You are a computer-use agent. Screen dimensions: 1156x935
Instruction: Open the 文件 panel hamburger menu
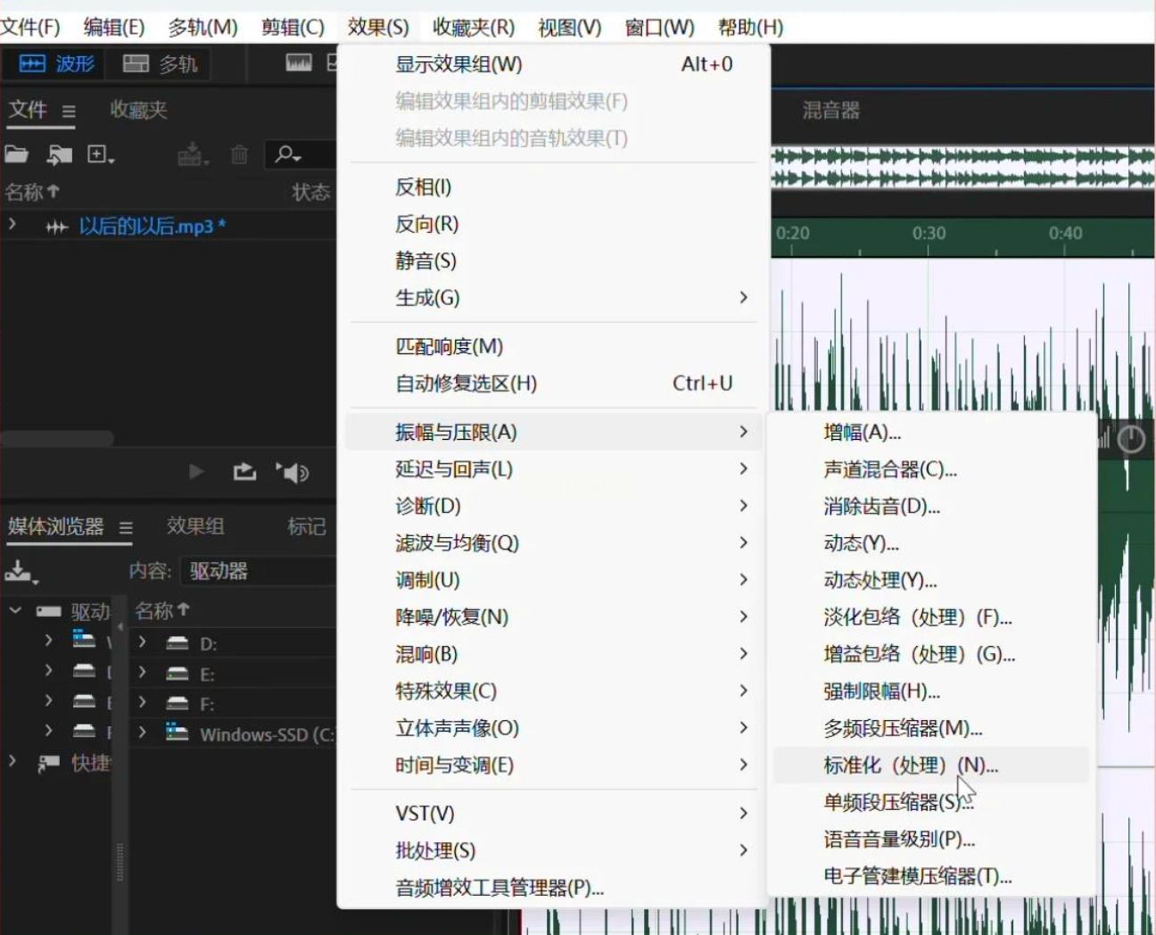point(69,112)
